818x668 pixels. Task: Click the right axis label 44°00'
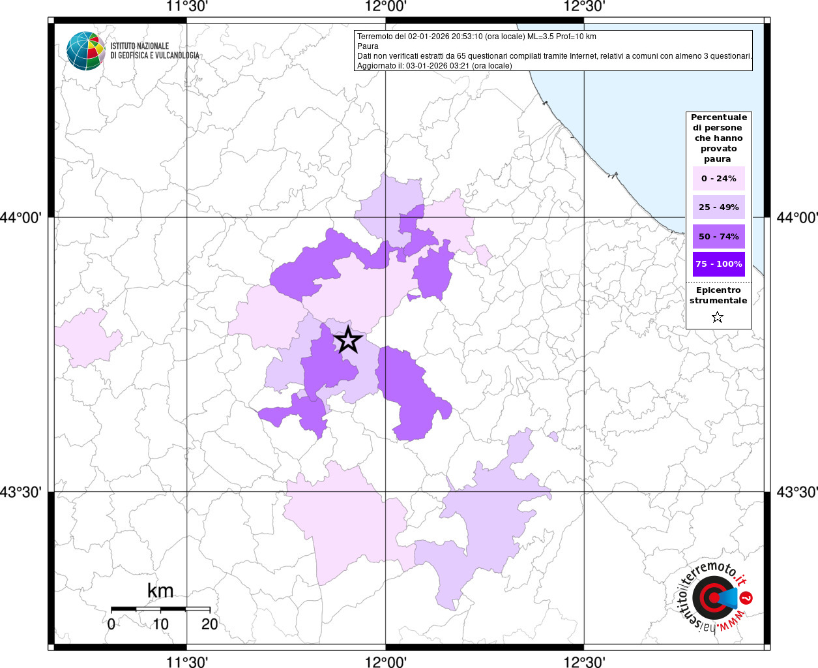pos(797,217)
